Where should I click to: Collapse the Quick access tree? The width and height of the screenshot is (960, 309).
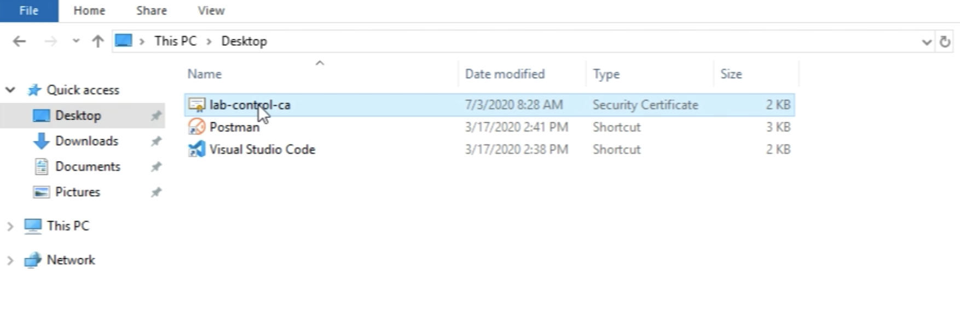10,90
